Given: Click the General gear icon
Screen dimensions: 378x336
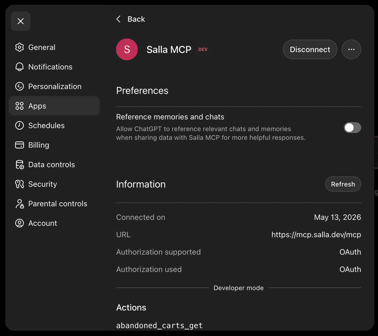Looking at the screenshot, I should pyautogui.click(x=20, y=47).
